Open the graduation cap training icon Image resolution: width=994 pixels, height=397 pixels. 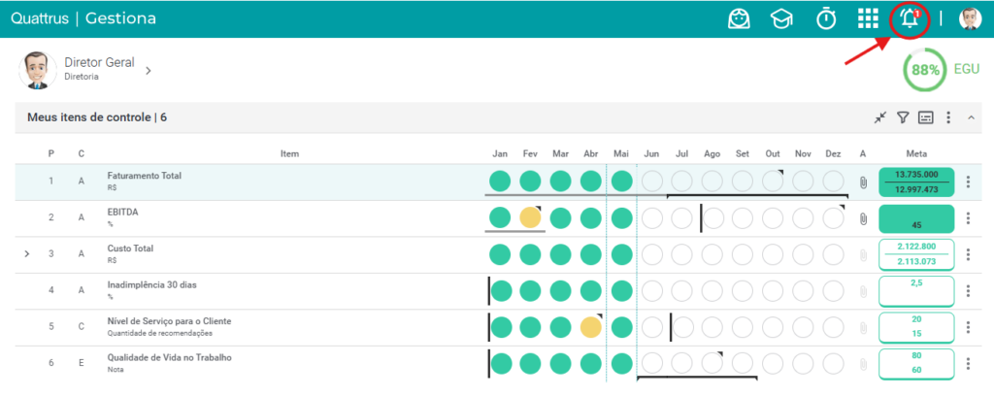coord(781,19)
